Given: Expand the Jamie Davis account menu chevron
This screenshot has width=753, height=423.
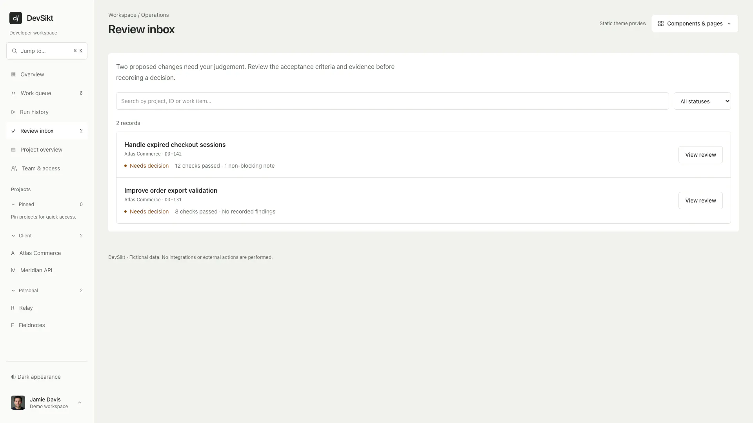Looking at the screenshot, I should click(x=80, y=403).
